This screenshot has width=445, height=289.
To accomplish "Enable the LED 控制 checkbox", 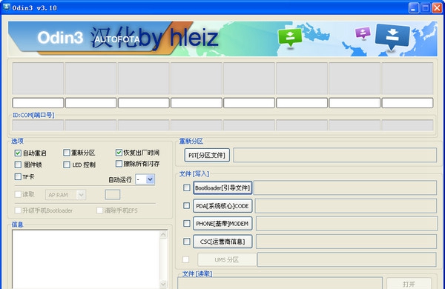I will tap(67, 165).
